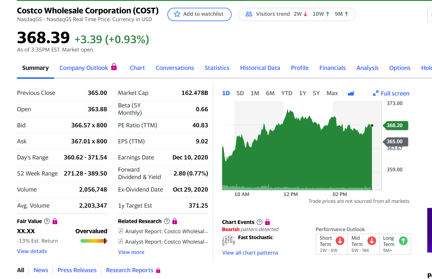Image resolution: width=432 pixels, height=279 pixels.
Task: Open the Profile tab
Action: tap(300, 68)
